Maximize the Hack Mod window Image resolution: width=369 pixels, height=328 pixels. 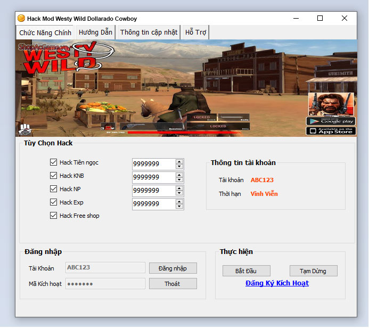(x=320, y=18)
